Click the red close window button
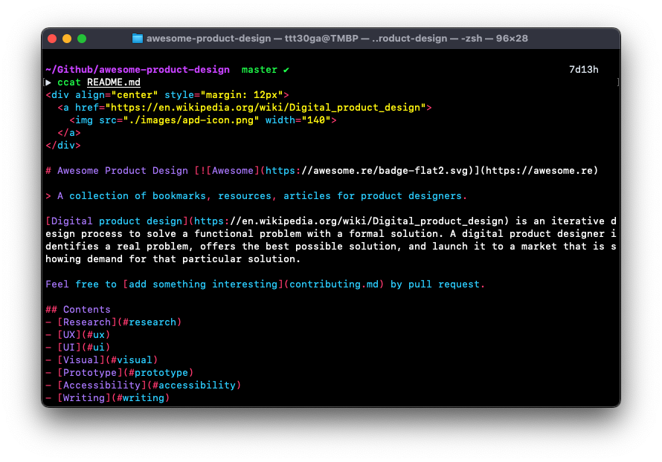662x462 pixels. point(52,39)
